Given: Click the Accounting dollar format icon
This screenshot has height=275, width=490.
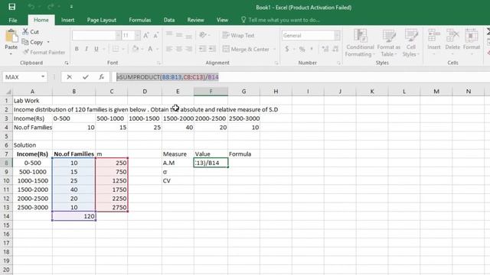Looking at the screenshot, I should pos(286,49).
